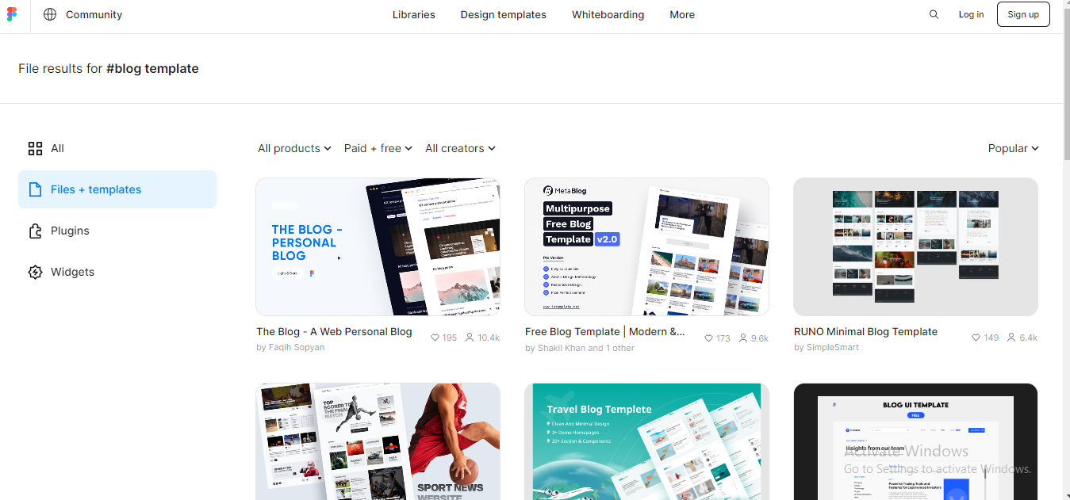Viewport: 1070px width, 500px height.
Task: Click the 195 likes count
Action: tap(450, 338)
